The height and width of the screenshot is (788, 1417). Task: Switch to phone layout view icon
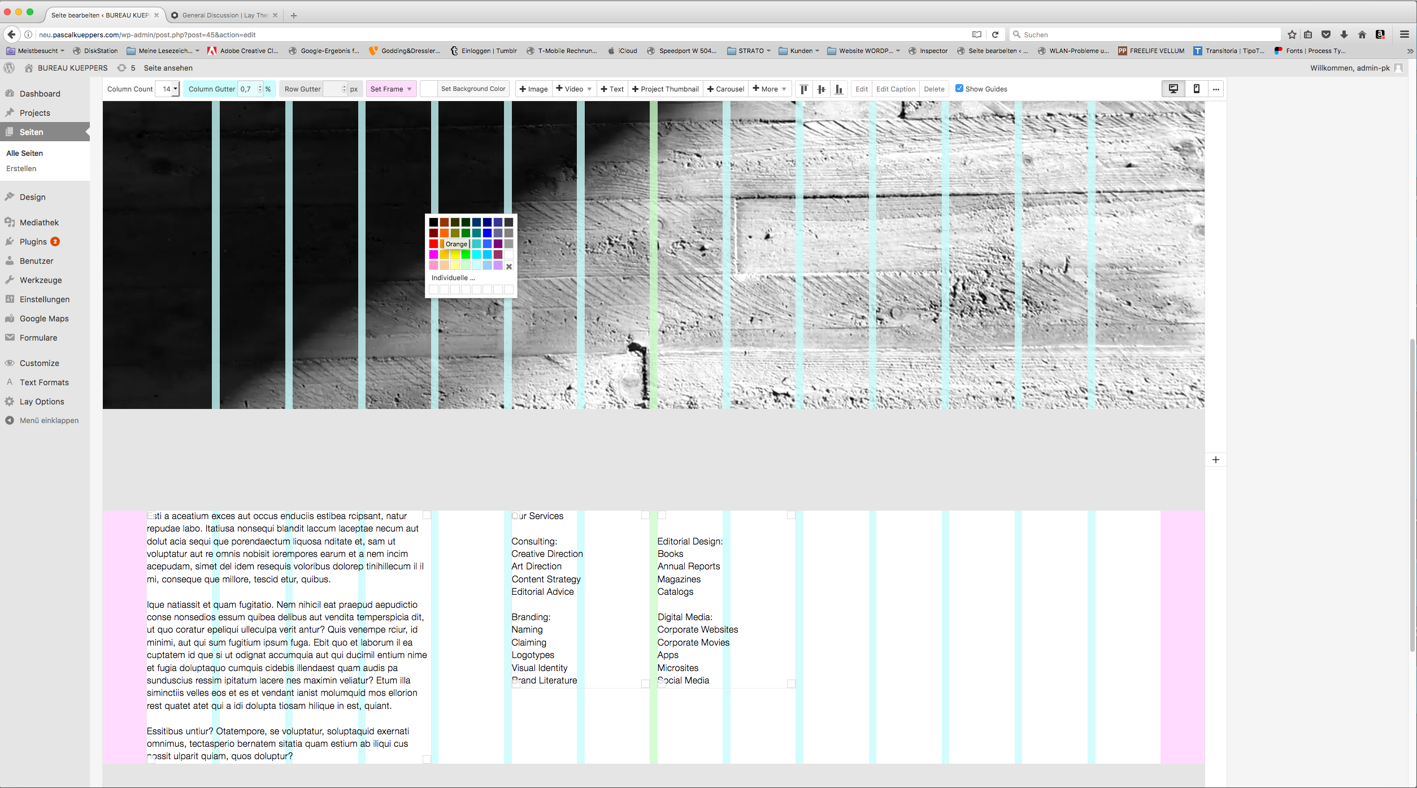pyautogui.click(x=1197, y=89)
